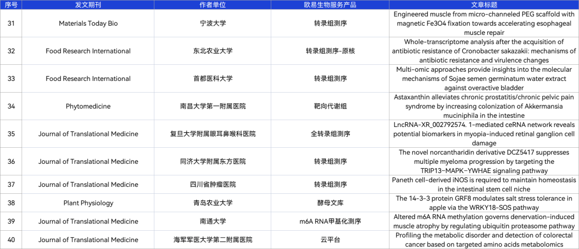Click Food Research International in row 32
This screenshot has width=579, height=249.
point(88,51)
